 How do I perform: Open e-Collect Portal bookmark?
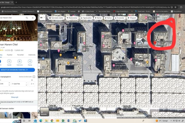pyautogui.click(x=88, y=11)
